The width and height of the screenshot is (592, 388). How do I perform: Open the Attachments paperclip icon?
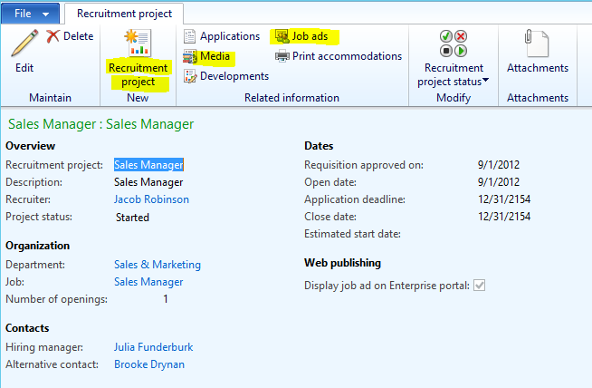(537, 44)
